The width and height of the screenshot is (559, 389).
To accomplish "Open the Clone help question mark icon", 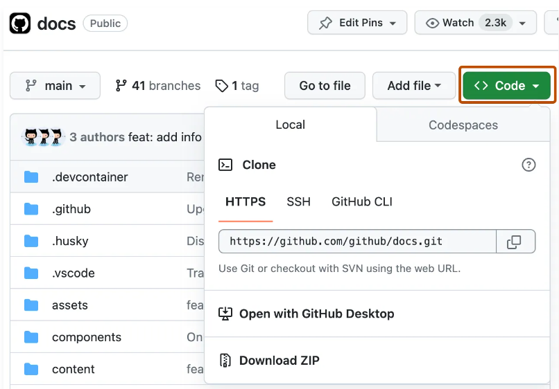I will pyautogui.click(x=528, y=165).
